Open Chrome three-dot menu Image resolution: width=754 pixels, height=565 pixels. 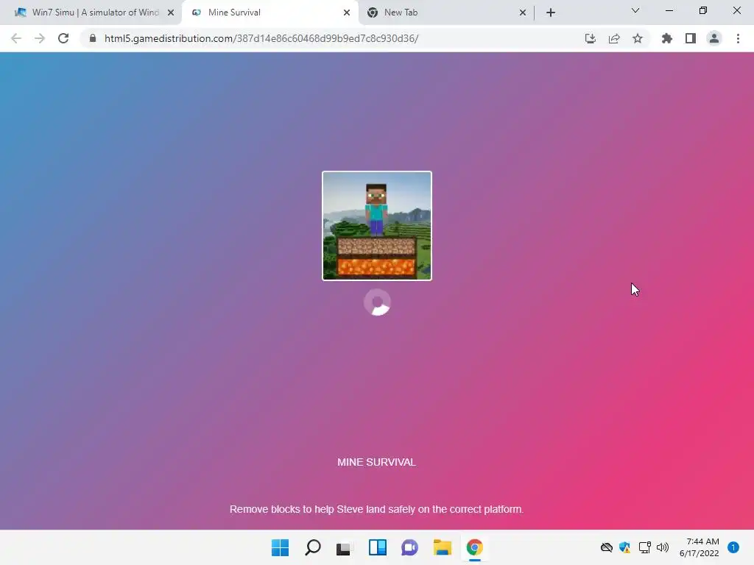pyautogui.click(x=738, y=38)
